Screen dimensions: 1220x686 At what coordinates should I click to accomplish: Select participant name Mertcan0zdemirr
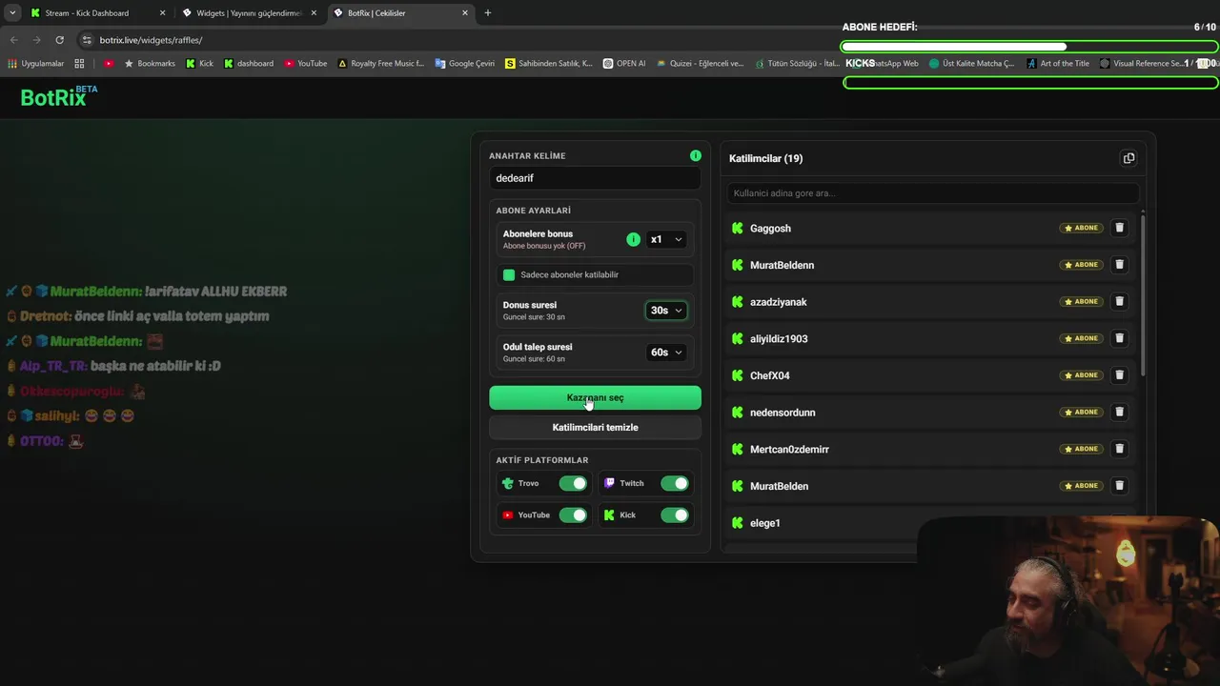click(789, 449)
